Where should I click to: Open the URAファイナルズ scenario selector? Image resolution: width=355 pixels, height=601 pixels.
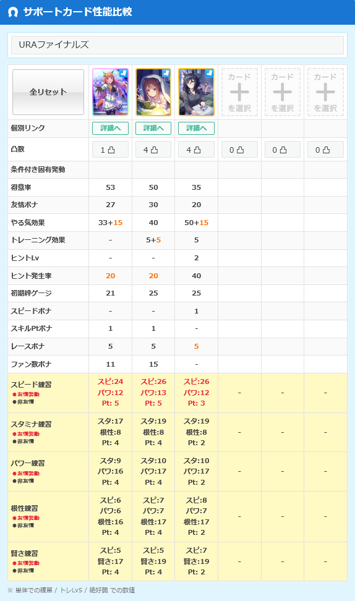pyautogui.click(x=177, y=45)
